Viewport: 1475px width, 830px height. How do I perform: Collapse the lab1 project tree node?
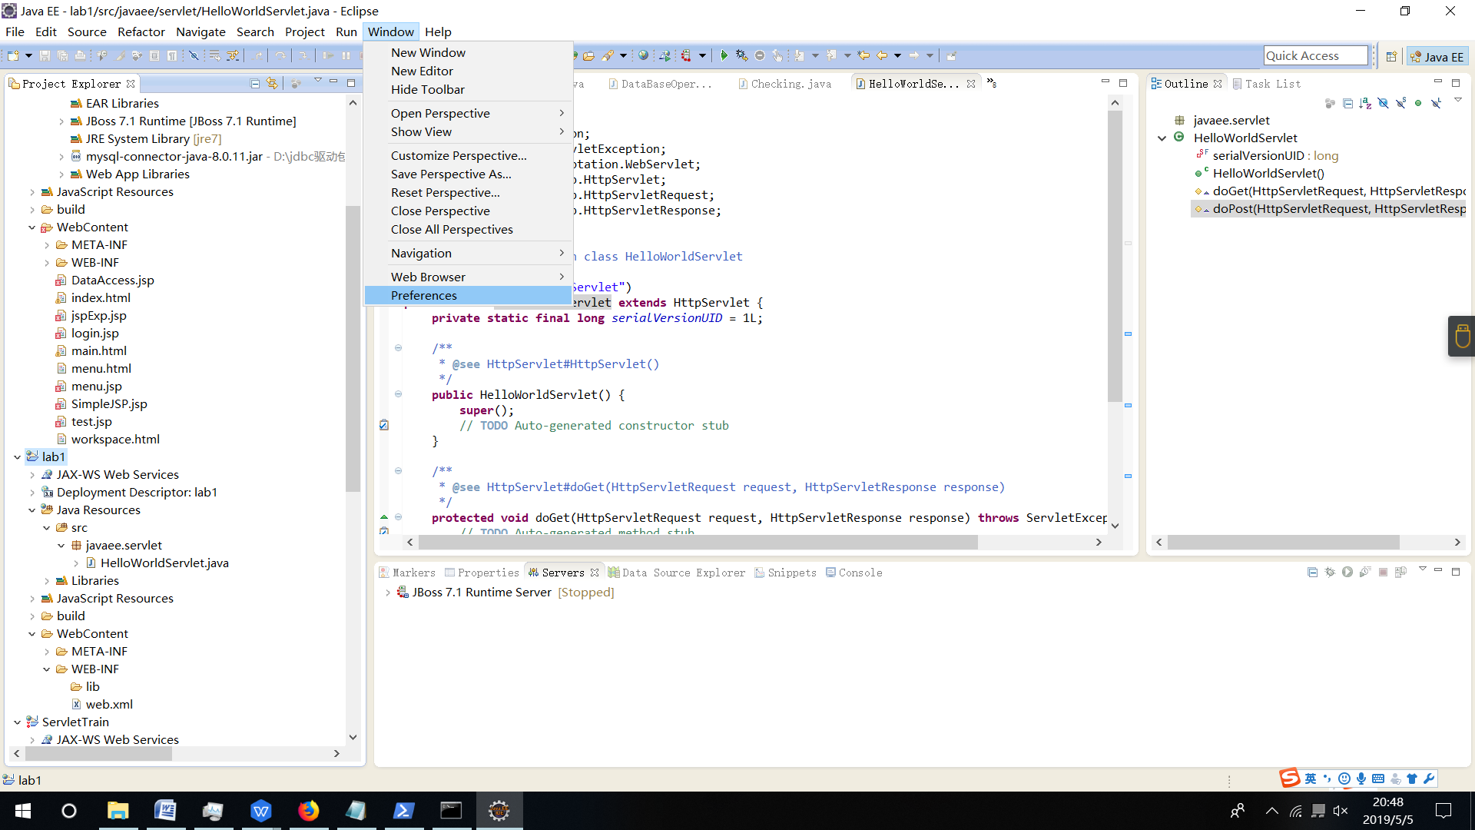point(17,456)
